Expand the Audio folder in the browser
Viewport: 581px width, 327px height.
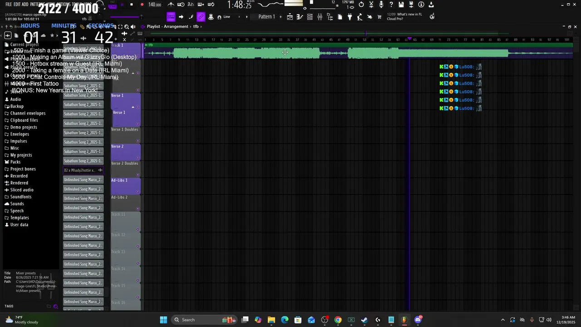point(16,99)
